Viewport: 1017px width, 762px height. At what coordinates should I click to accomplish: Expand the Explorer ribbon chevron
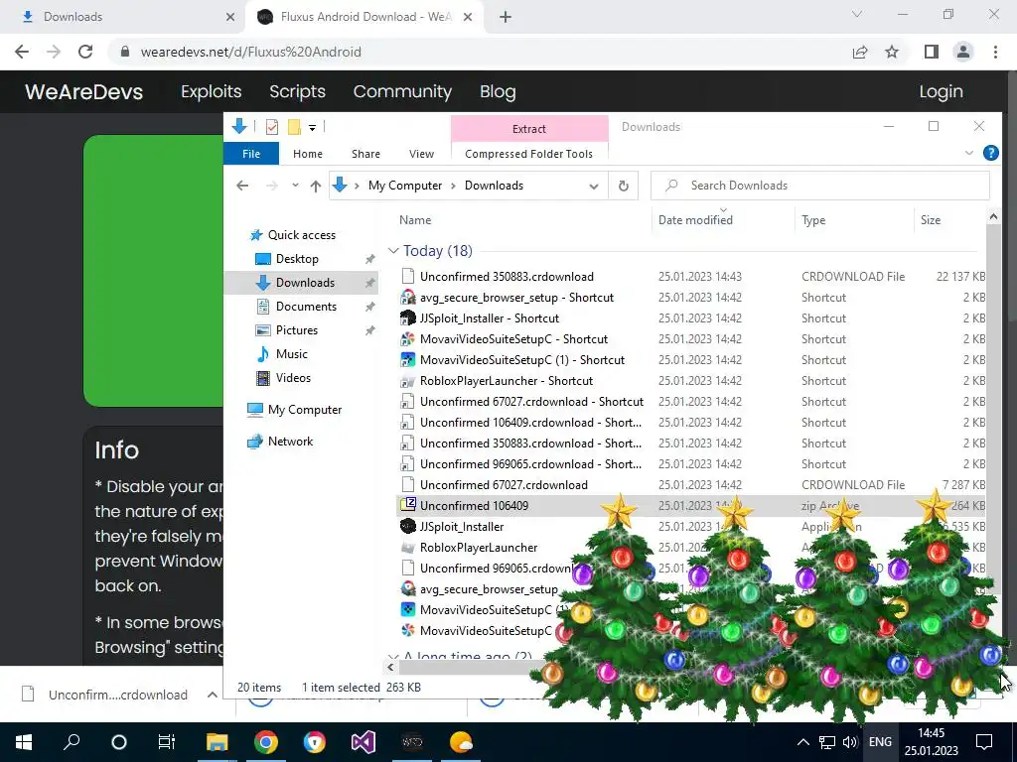969,153
